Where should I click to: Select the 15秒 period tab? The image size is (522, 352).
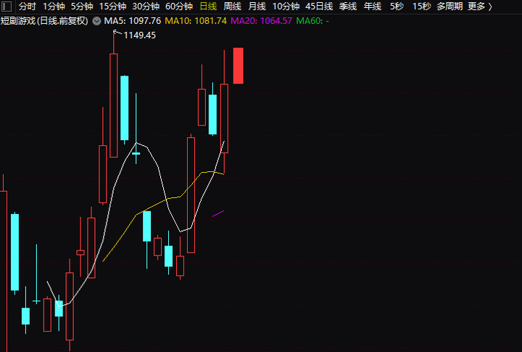[421, 6]
